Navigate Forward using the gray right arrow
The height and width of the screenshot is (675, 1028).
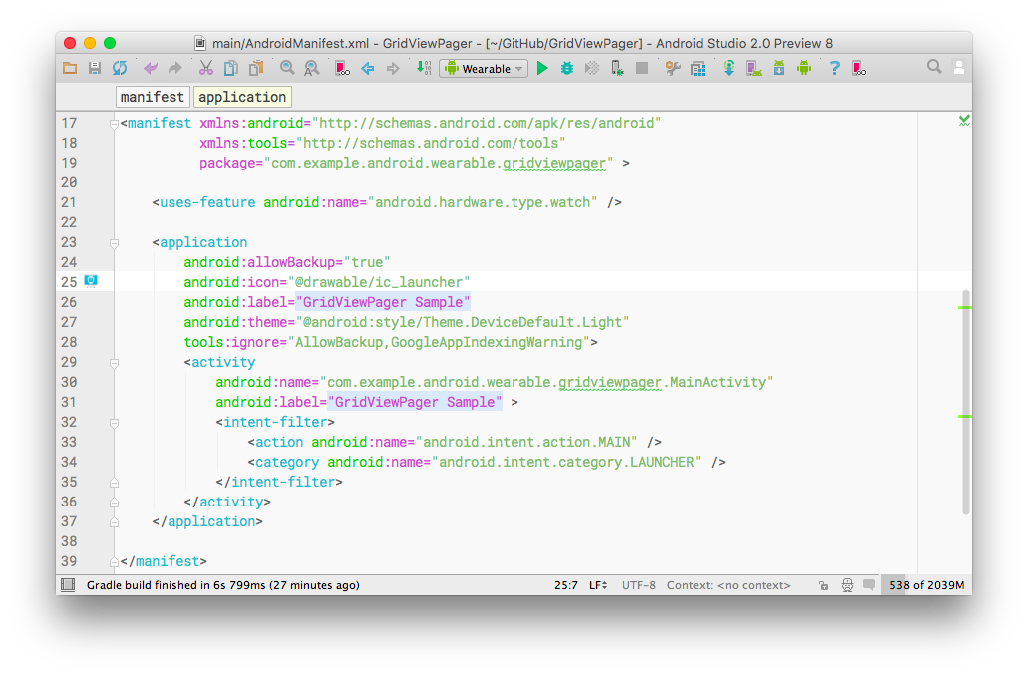click(393, 68)
